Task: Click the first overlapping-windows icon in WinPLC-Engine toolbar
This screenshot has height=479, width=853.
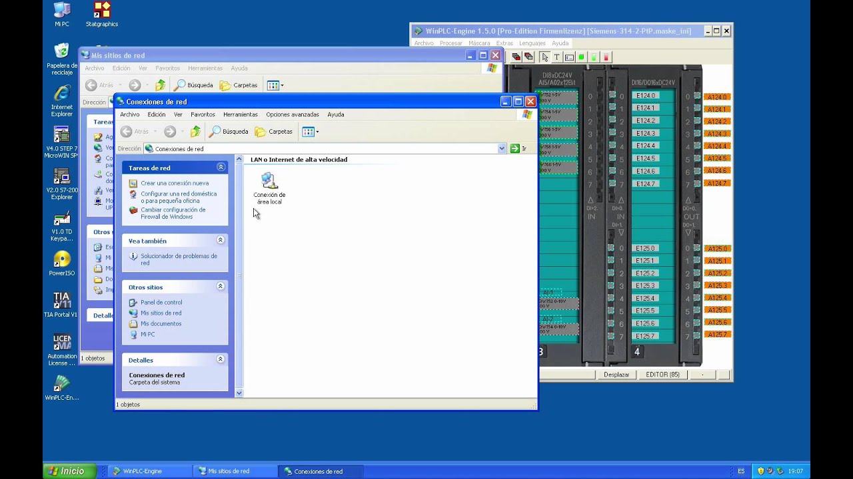Action: click(516, 57)
